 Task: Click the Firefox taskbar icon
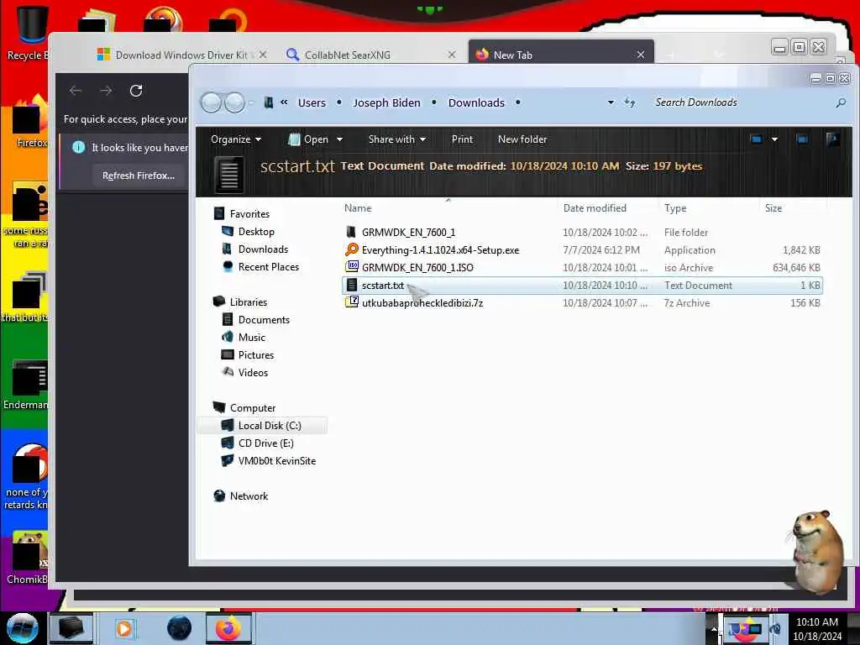point(228,628)
